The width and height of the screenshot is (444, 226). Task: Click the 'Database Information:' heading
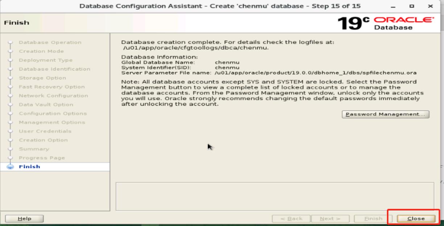pyautogui.click(x=160, y=57)
